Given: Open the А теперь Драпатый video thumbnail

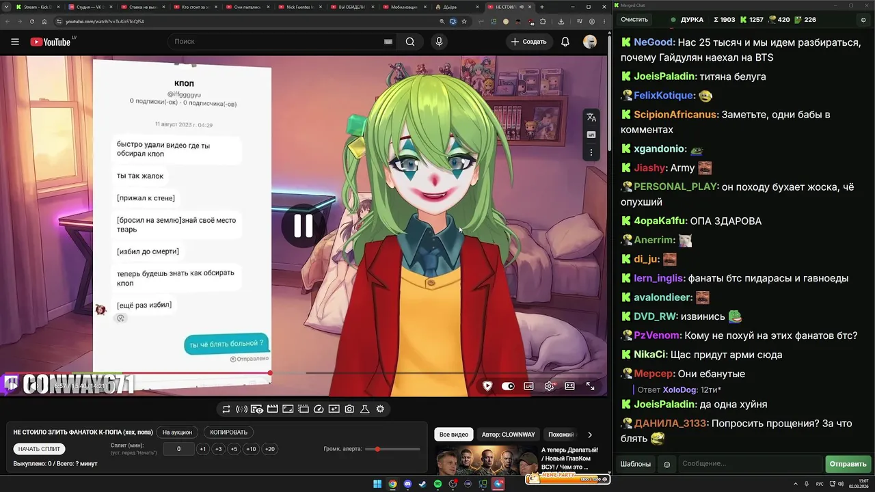Looking at the screenshot, I should tap(486, 461).
